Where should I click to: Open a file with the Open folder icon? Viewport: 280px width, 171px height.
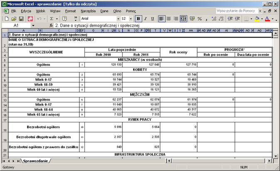coord(13,19)
